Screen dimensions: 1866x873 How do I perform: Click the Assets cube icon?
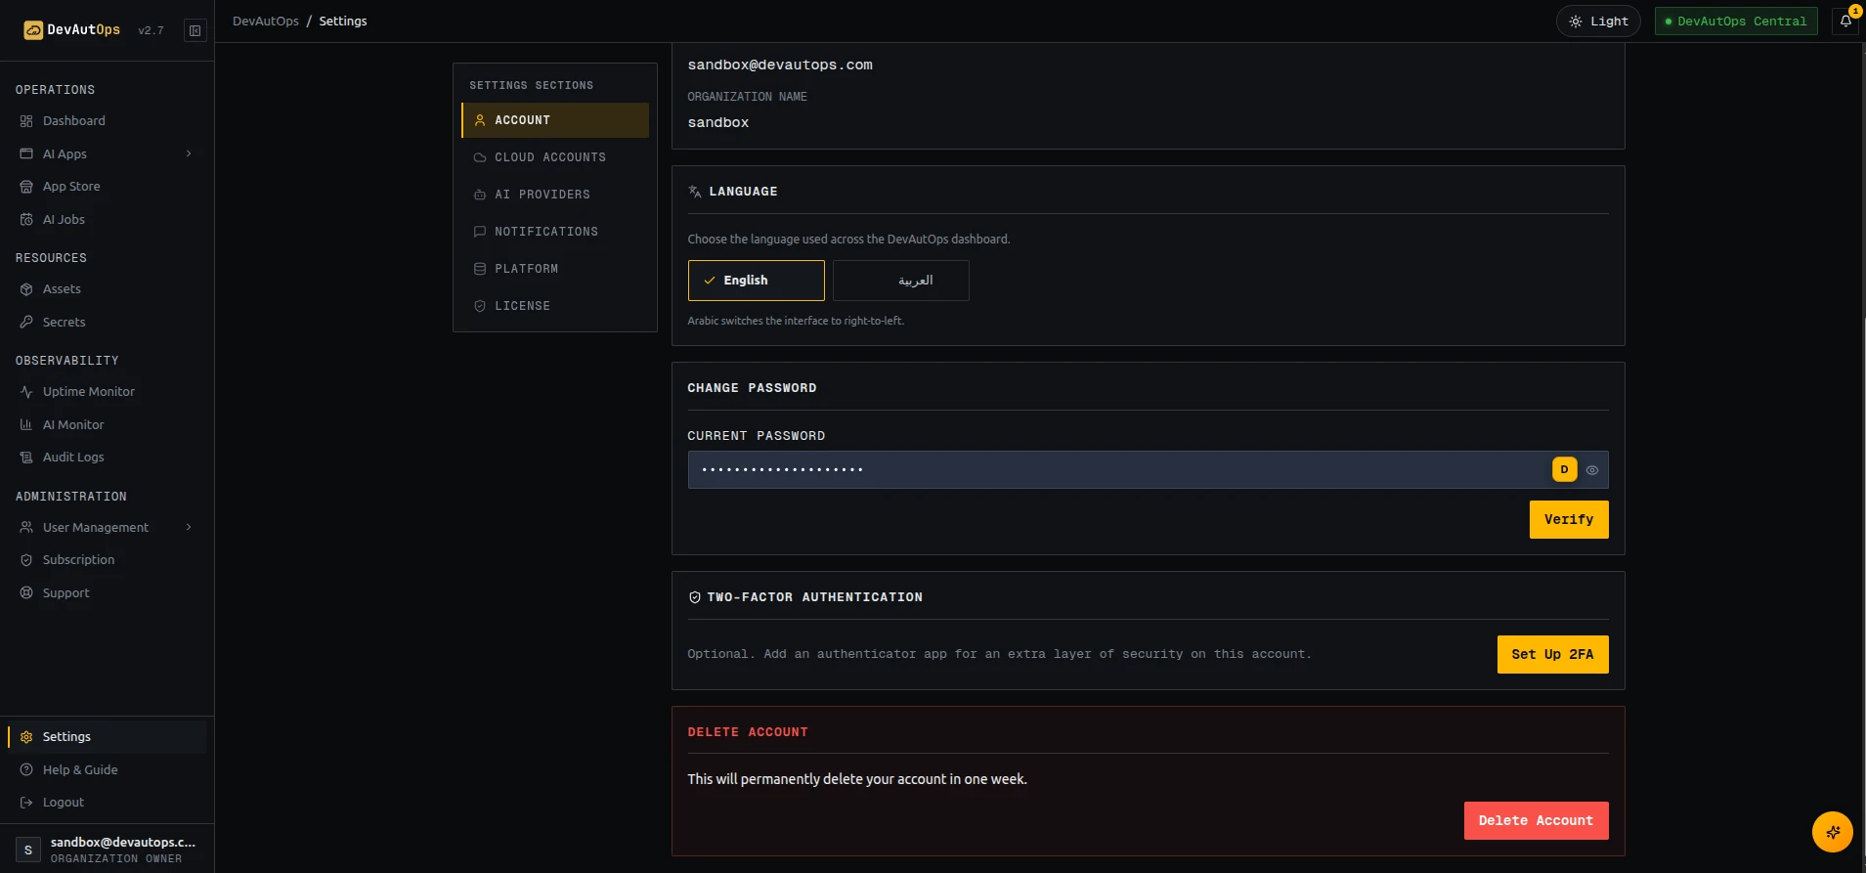[x=26, y=289]
